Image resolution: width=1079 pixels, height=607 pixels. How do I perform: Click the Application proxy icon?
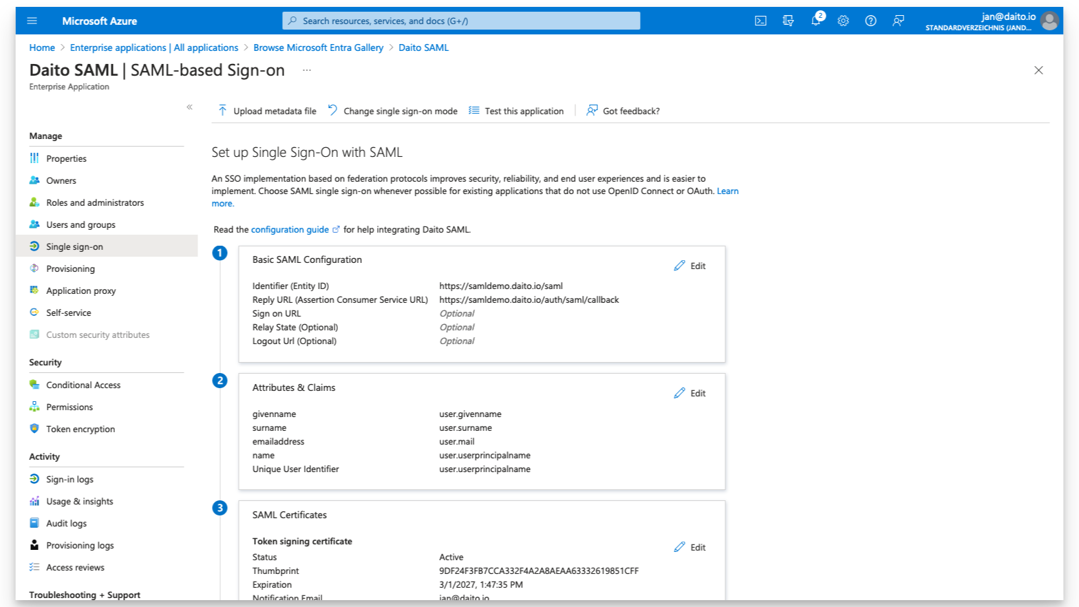(x=34, y=290)
